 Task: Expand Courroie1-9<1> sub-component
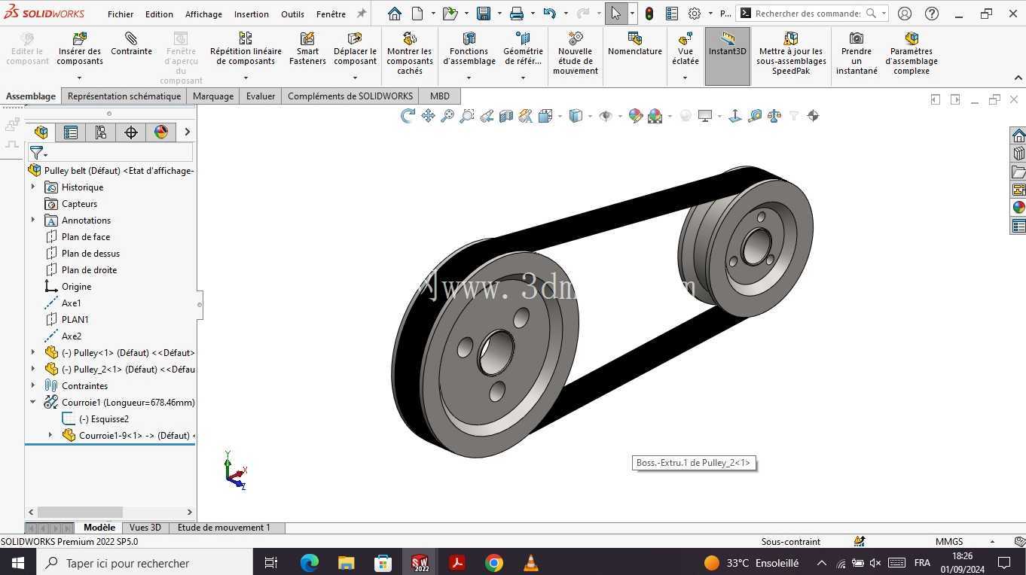[x=50, y=435]
